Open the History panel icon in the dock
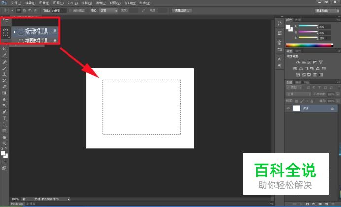 pos(280,23)
